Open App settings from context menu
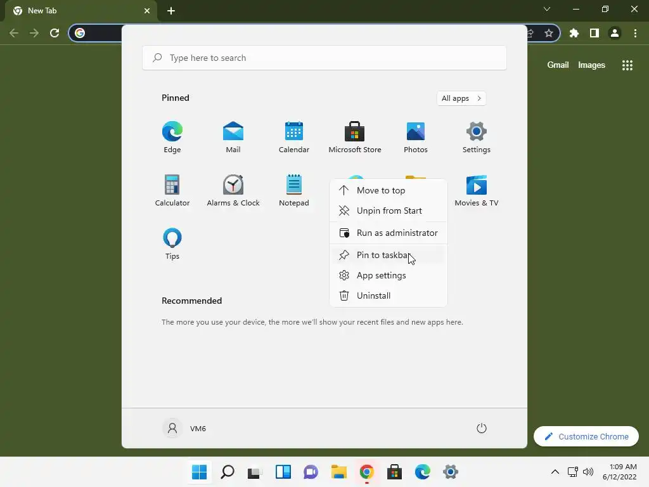Image resolution: width=649 pixels, height=487 pixels. point(389,275)
